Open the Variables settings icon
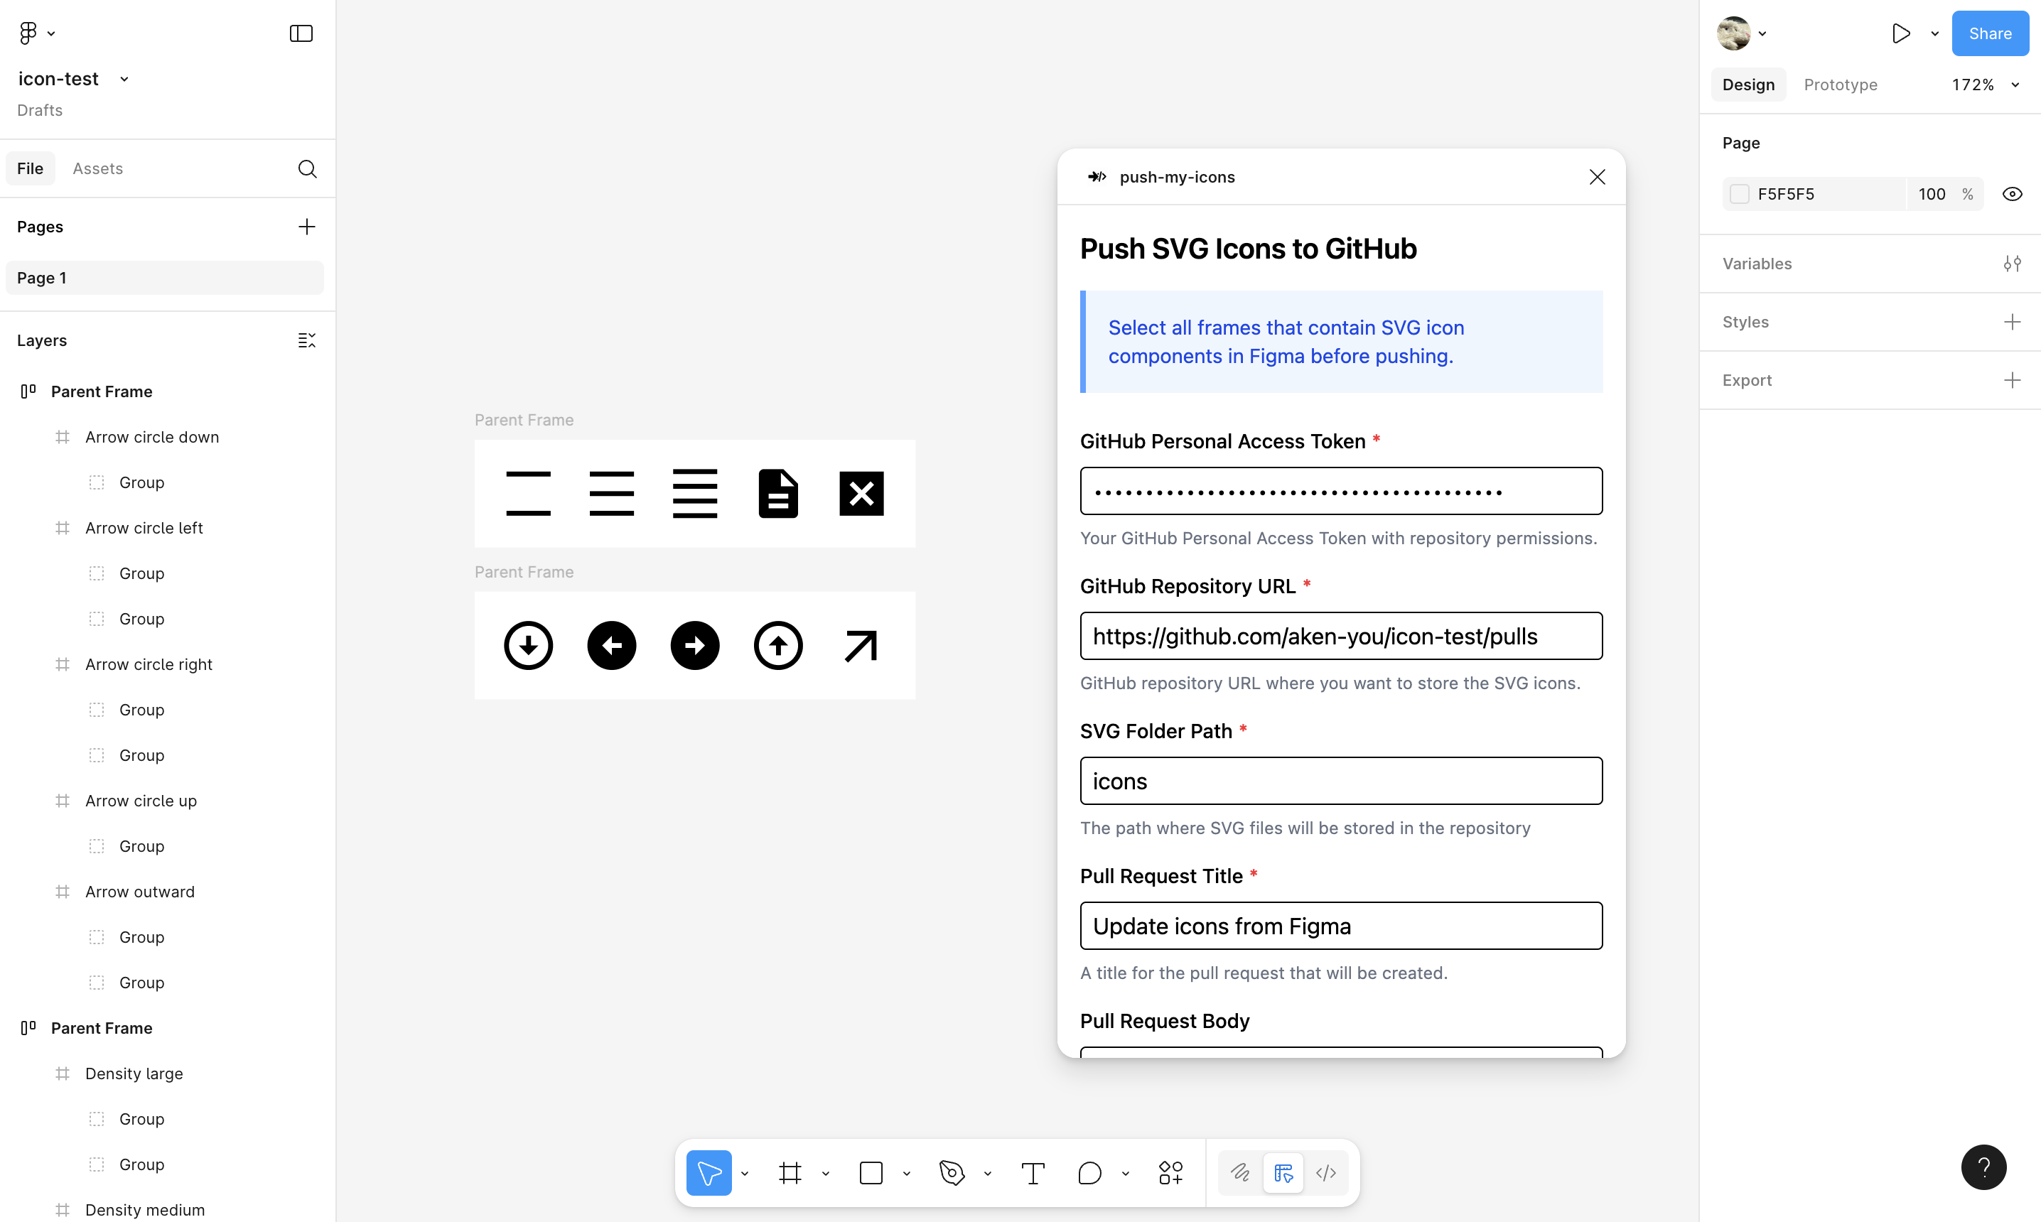The height and width of the screenshot is (1222, 2041). click(x=2012, y=264)
